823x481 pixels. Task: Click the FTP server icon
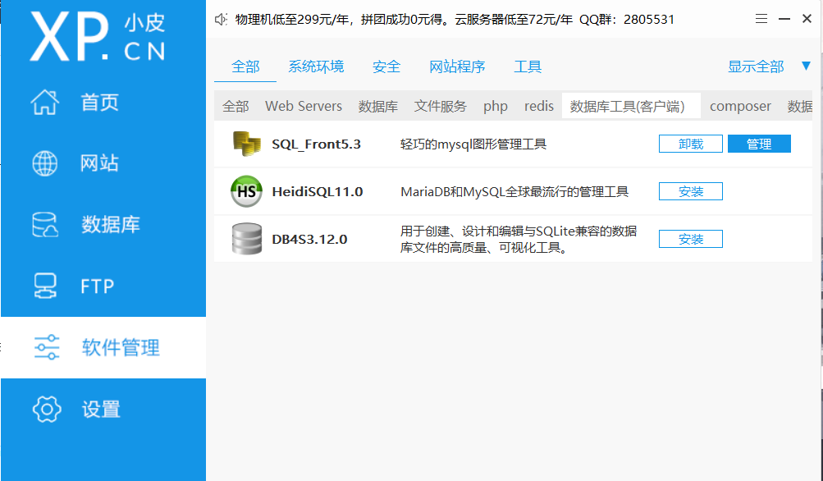(45, 286)
